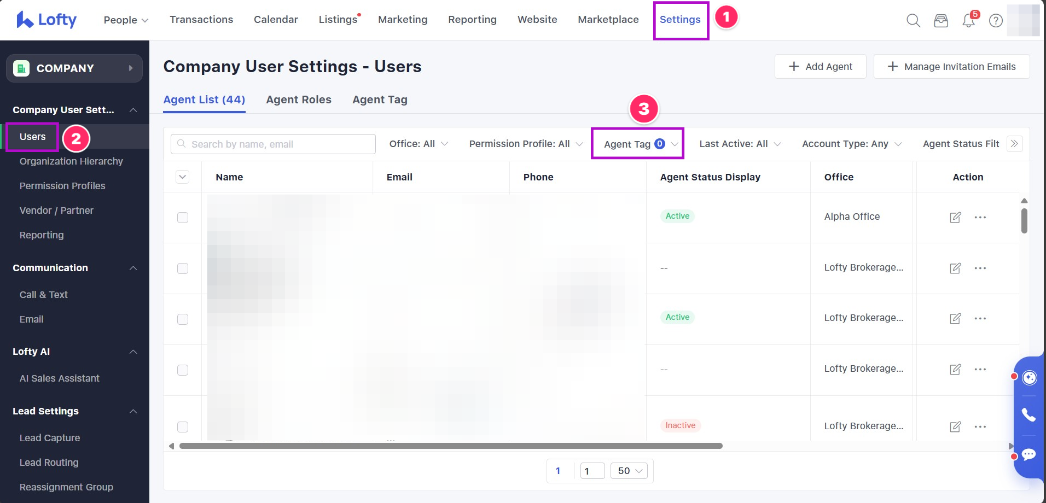
Task: Select the checkbox on the Inactive agent row
Action: 183,426
